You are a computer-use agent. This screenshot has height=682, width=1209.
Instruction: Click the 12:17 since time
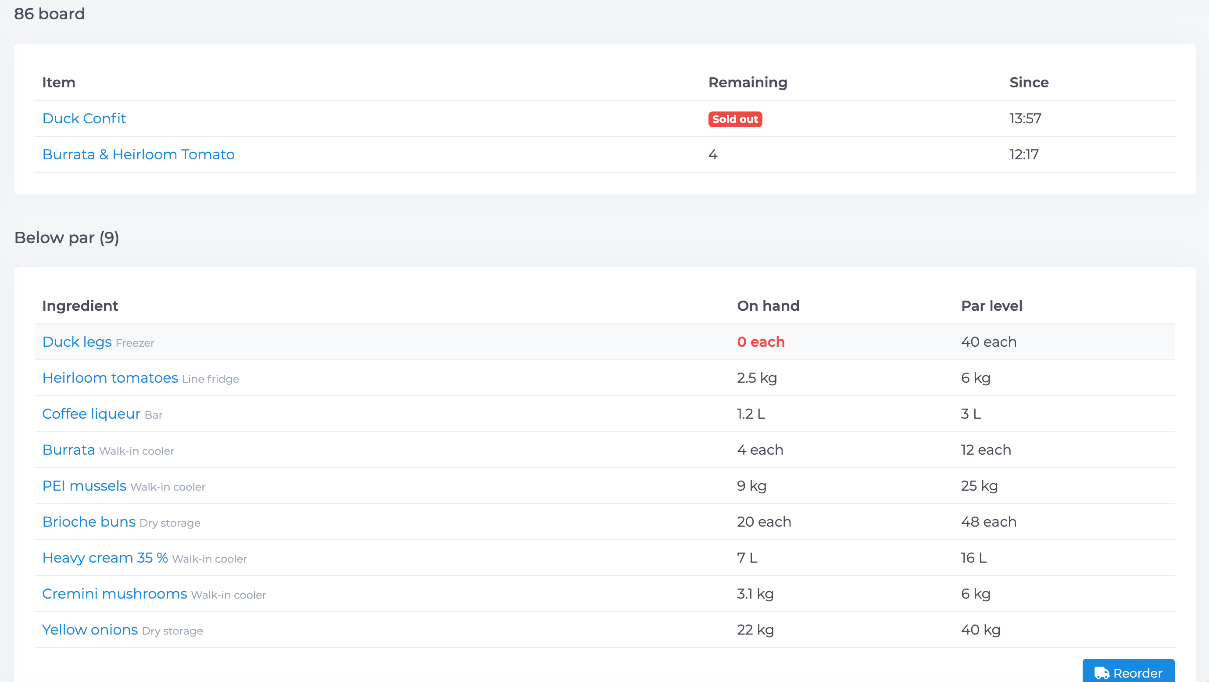point(1024,154)
